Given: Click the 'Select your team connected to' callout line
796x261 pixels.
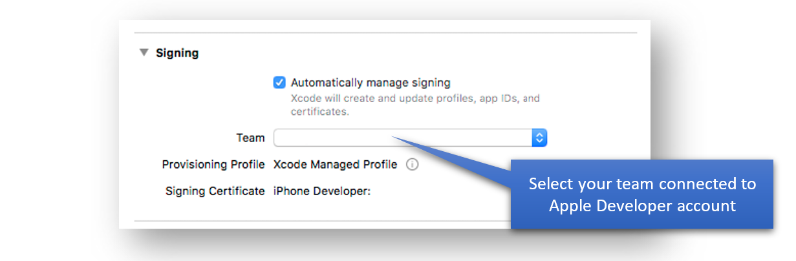Looking at the screenshot, I should pyautogui.click(x=642, y=183).
